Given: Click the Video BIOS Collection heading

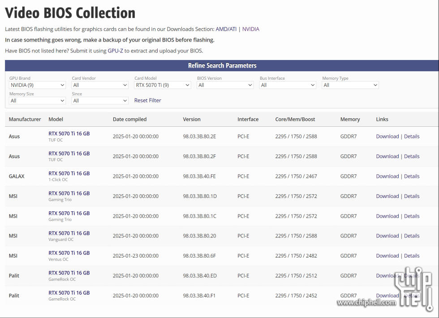Looking at the screenshot, I should pos(70,13).
